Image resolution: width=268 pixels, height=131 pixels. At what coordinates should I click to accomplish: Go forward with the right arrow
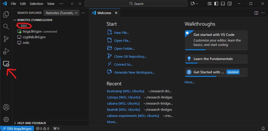(79, 4)
